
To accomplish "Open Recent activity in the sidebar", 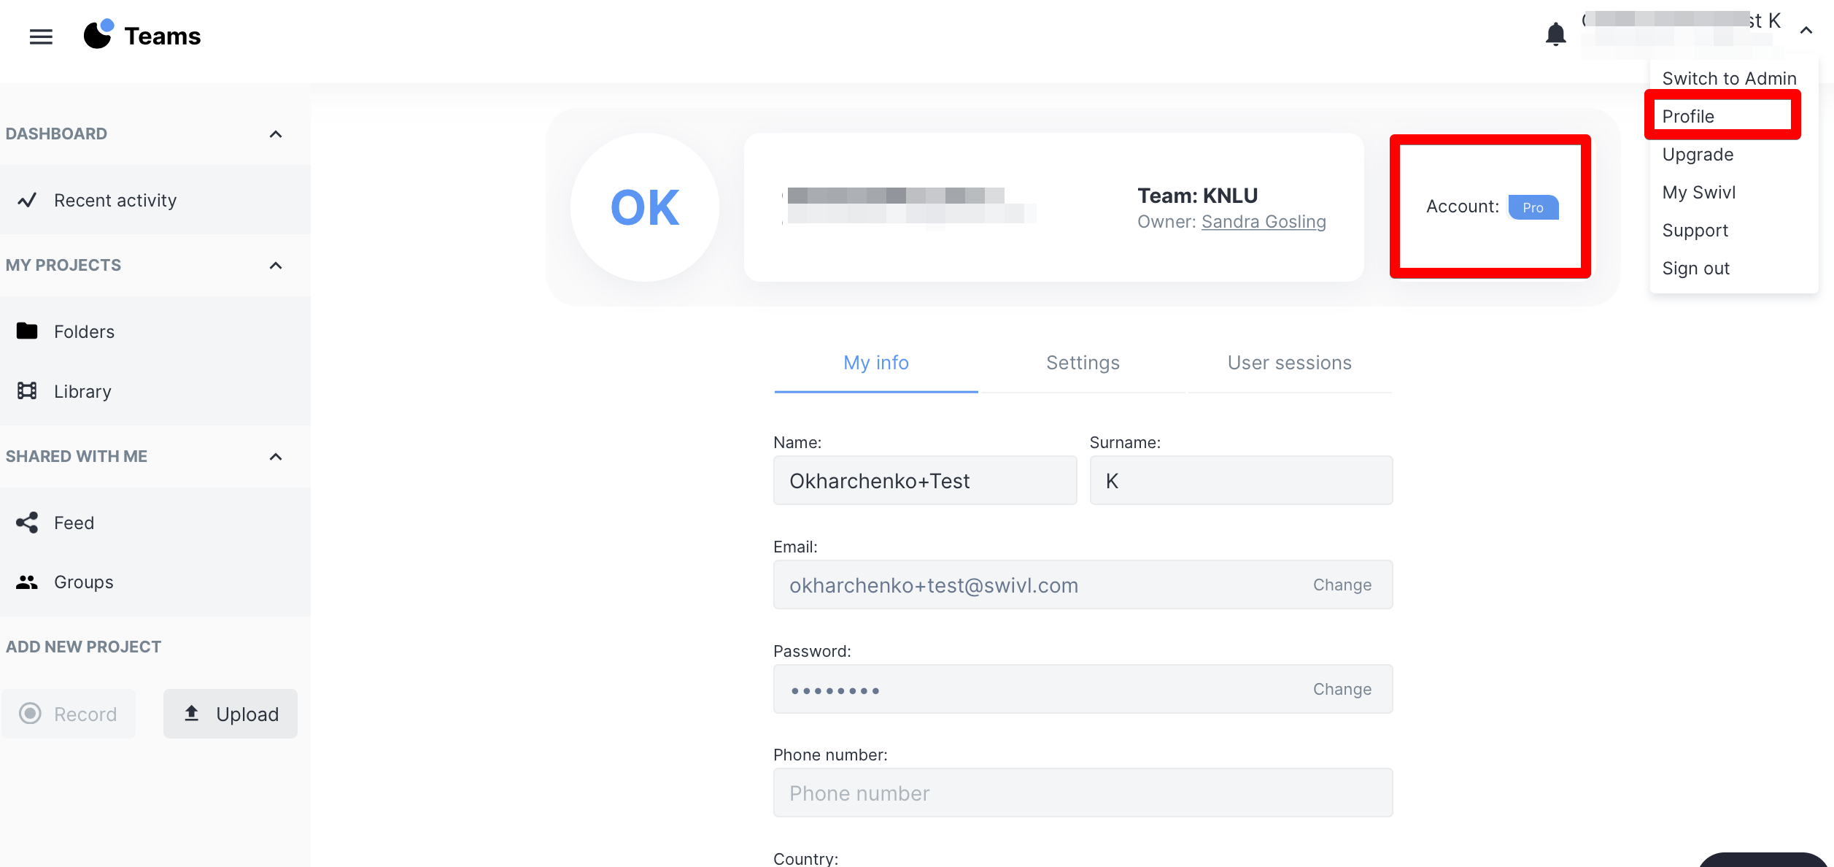I will pyautogui.click(x=115, y=200).
